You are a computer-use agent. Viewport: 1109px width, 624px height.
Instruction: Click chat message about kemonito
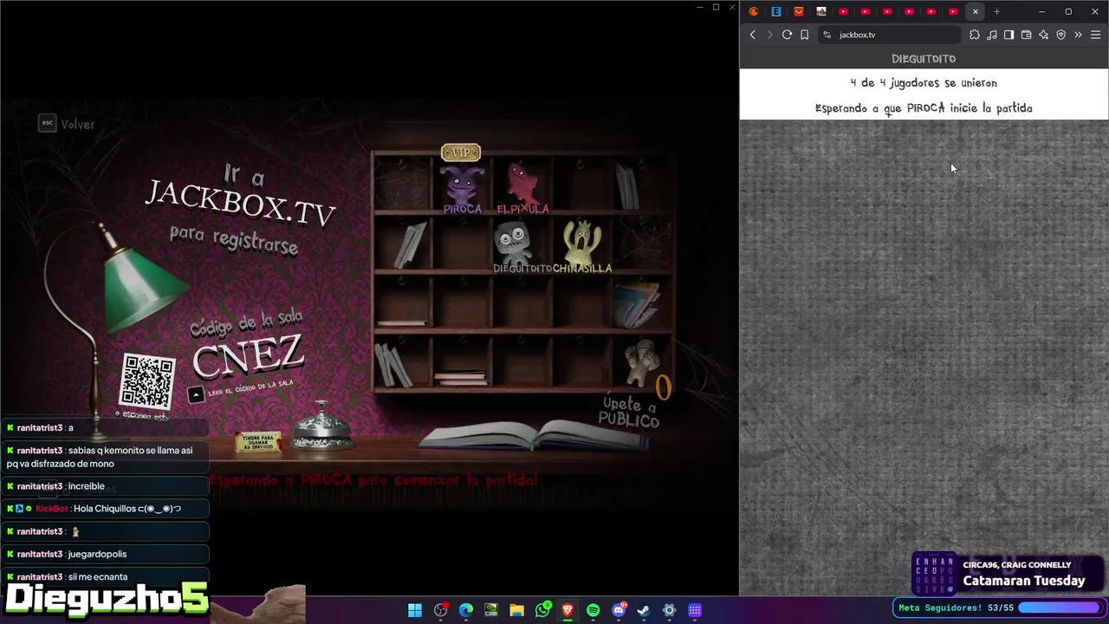pyautogui.click(x=105, y=457)
